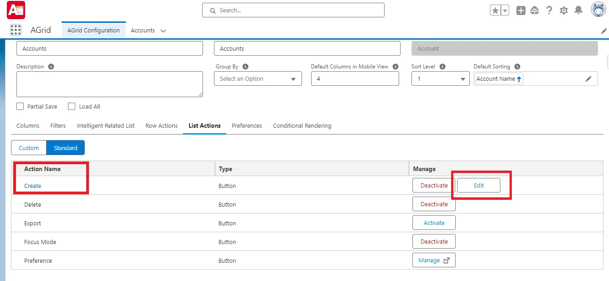Click the favorite star icon
Viewport: 609px width, 281px height.
(x=496, y=9)
